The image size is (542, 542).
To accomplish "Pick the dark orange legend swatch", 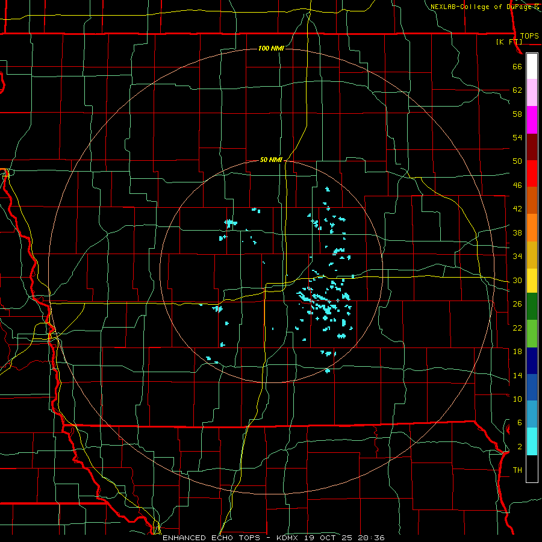I will point(532,201).
